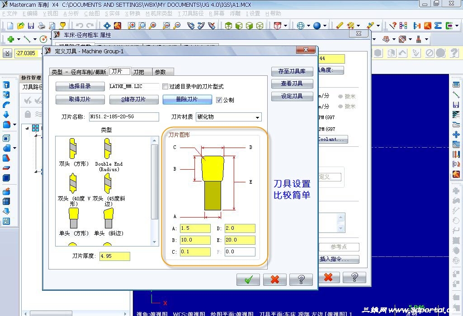Open the T刀具路径 menu
463x316 pixels.
191,14
